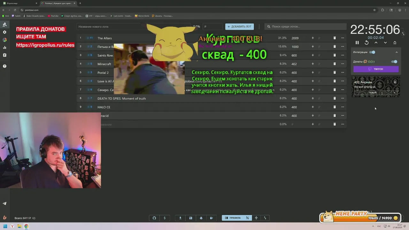Click the Поиск среди лотов search field
Screen dimensions: 409x230
(x=305, y=27)
